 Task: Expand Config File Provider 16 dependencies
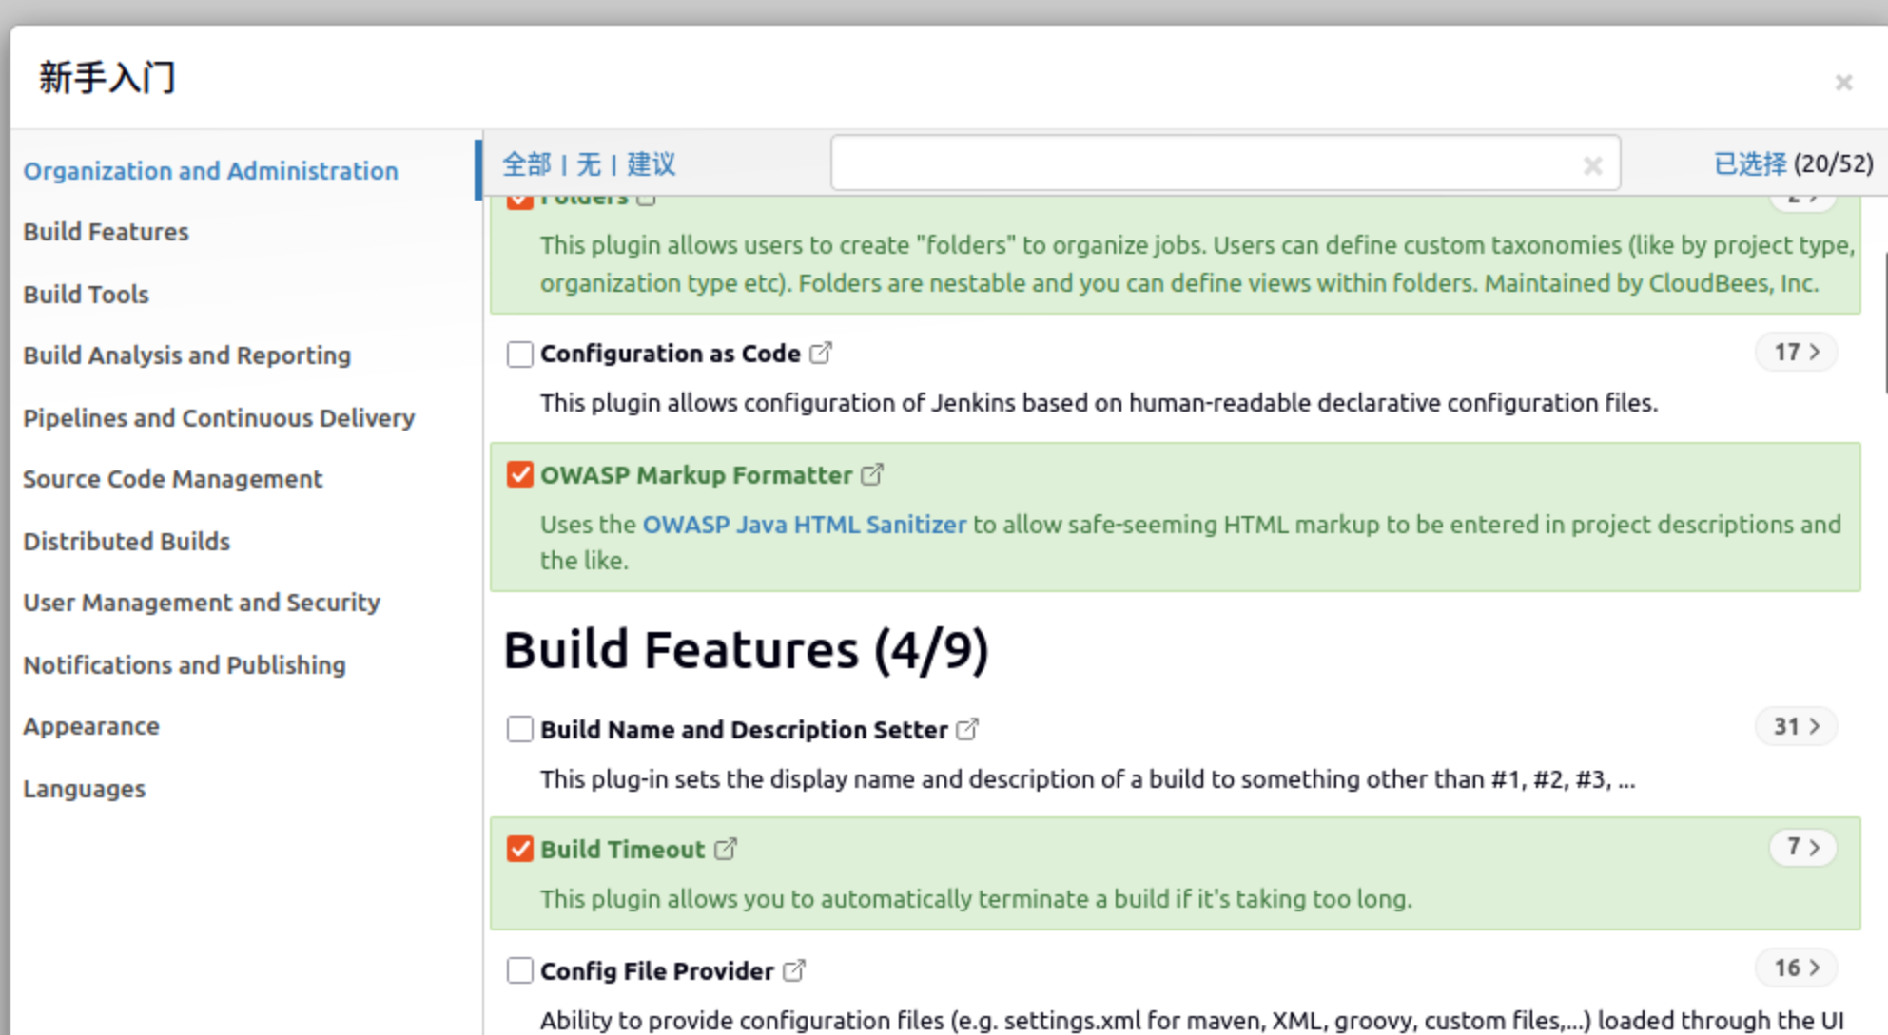[x=1796, y=968]
